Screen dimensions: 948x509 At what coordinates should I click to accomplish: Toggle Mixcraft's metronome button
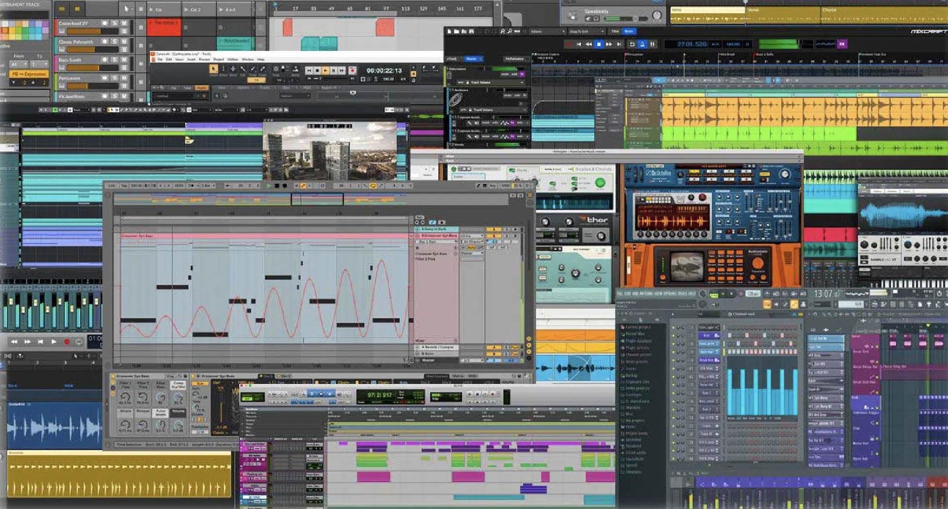click(642, 44)
